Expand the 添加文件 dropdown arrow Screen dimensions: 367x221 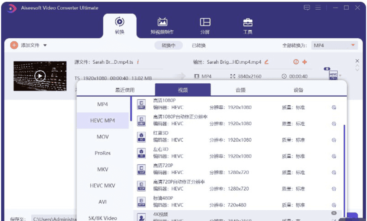click(x=45, y=45)
